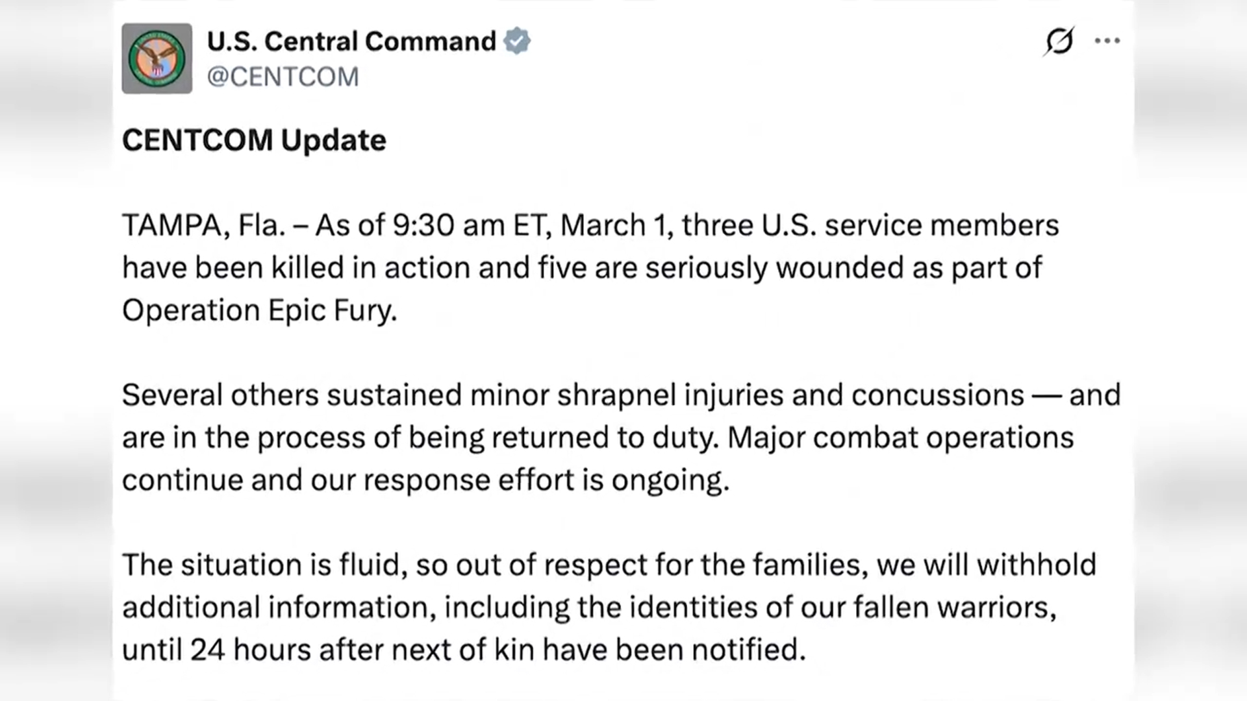
Task: Open the Grok icon on the post
Action: (x=1059, y=42)
